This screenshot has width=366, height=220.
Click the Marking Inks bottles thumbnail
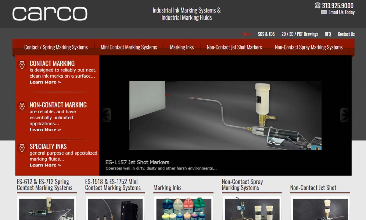tap(183, 209)
